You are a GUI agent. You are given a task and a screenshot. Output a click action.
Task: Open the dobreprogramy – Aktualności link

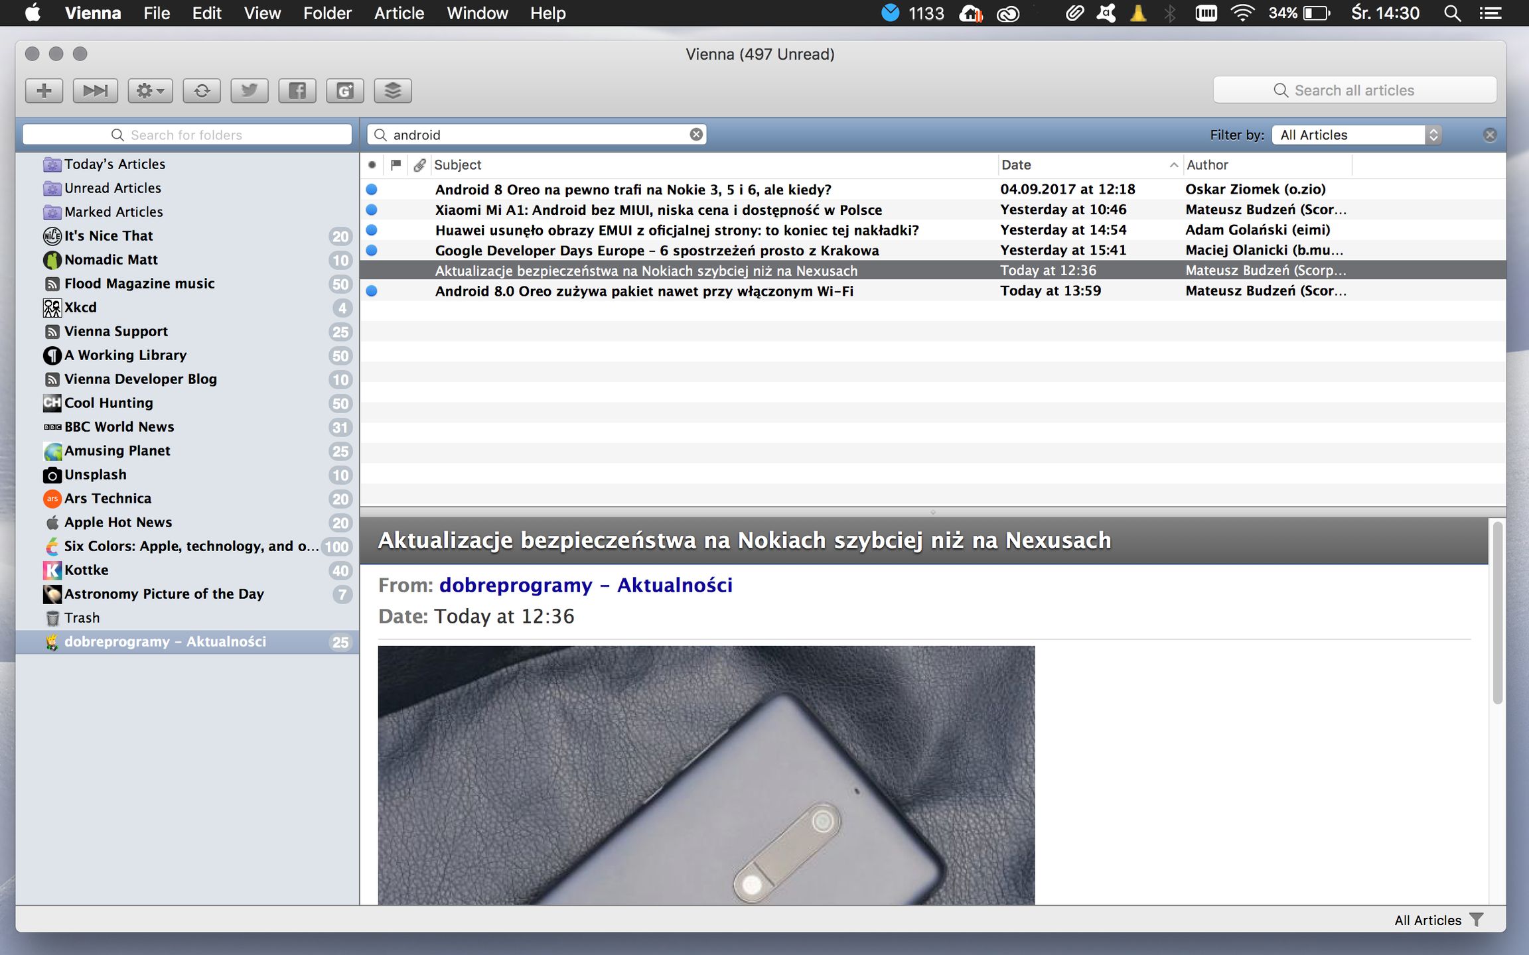pos(585,584)
